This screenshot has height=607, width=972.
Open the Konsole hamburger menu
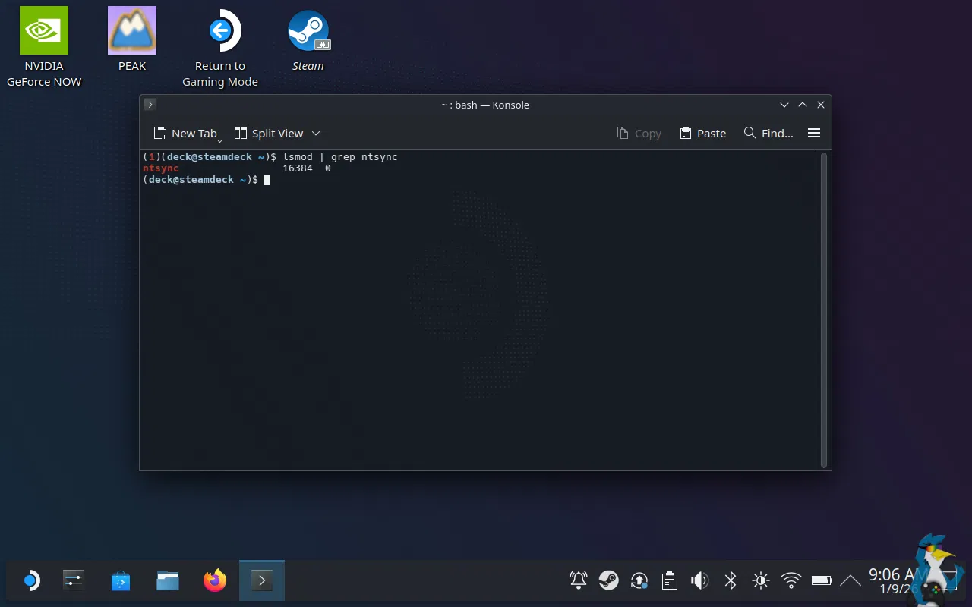point(814,133)
